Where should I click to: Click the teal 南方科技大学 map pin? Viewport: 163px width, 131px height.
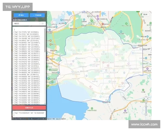coord(61,20)
